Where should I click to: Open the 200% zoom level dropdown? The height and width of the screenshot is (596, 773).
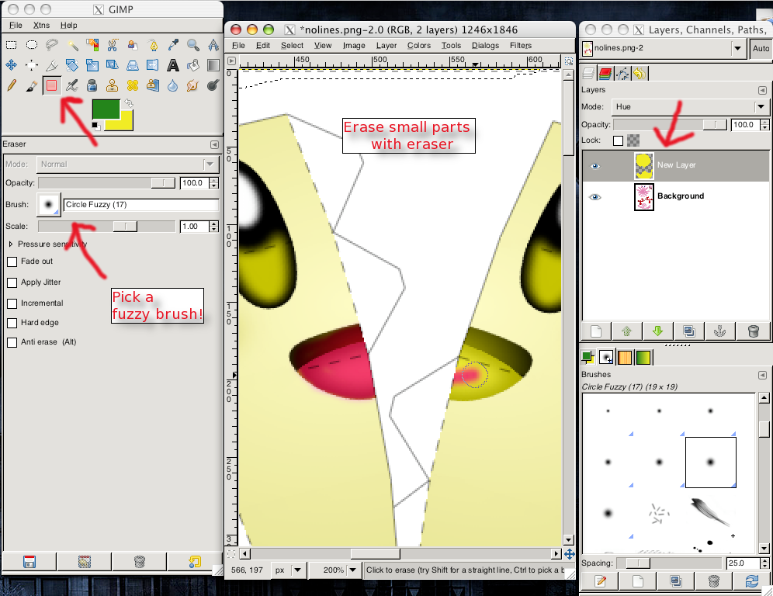tap(352, 570)
